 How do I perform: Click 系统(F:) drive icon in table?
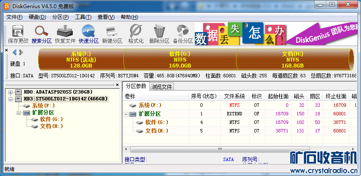(x=133, y=106)
